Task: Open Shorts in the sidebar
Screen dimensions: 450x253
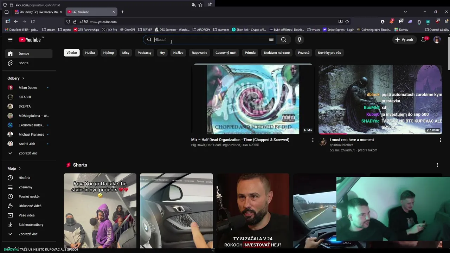Action: [28, 63]
